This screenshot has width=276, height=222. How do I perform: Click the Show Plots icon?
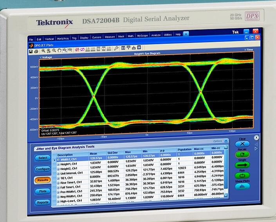click(x=242, y=186)
